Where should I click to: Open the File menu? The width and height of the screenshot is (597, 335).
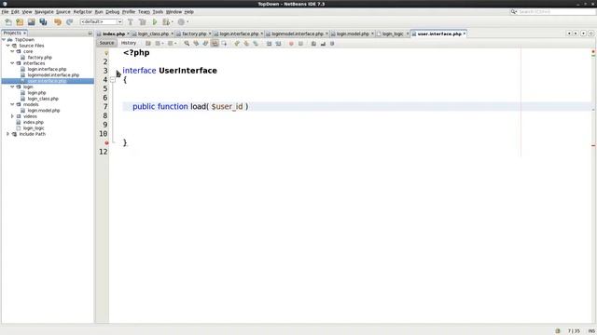[5, 12]
